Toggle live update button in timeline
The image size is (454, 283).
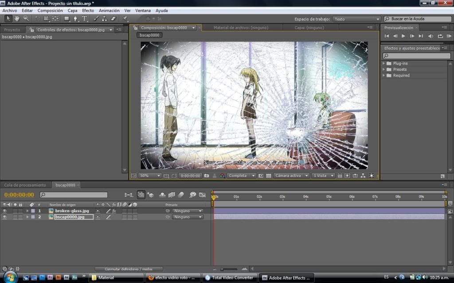pos(141,195)
